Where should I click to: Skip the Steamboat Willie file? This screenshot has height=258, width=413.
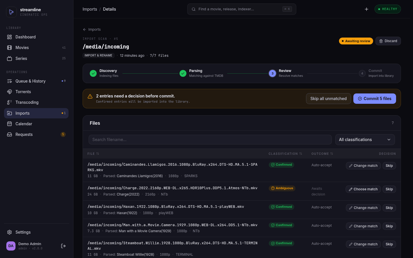click(389, 244)
